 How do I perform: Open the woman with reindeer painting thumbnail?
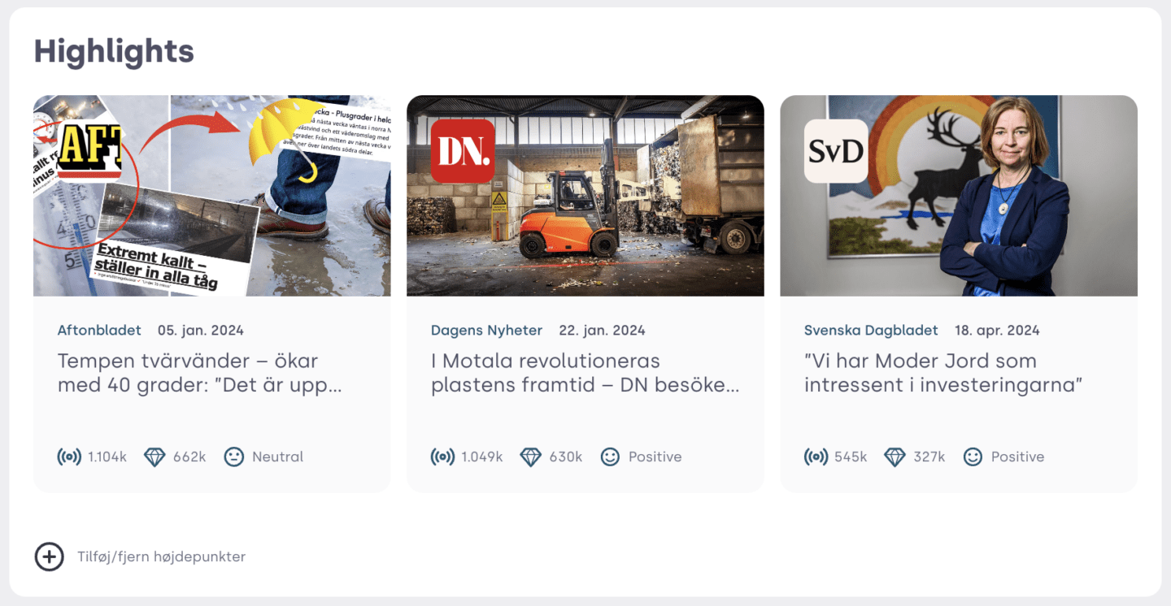pyautogui.click(x=959, y=196)
